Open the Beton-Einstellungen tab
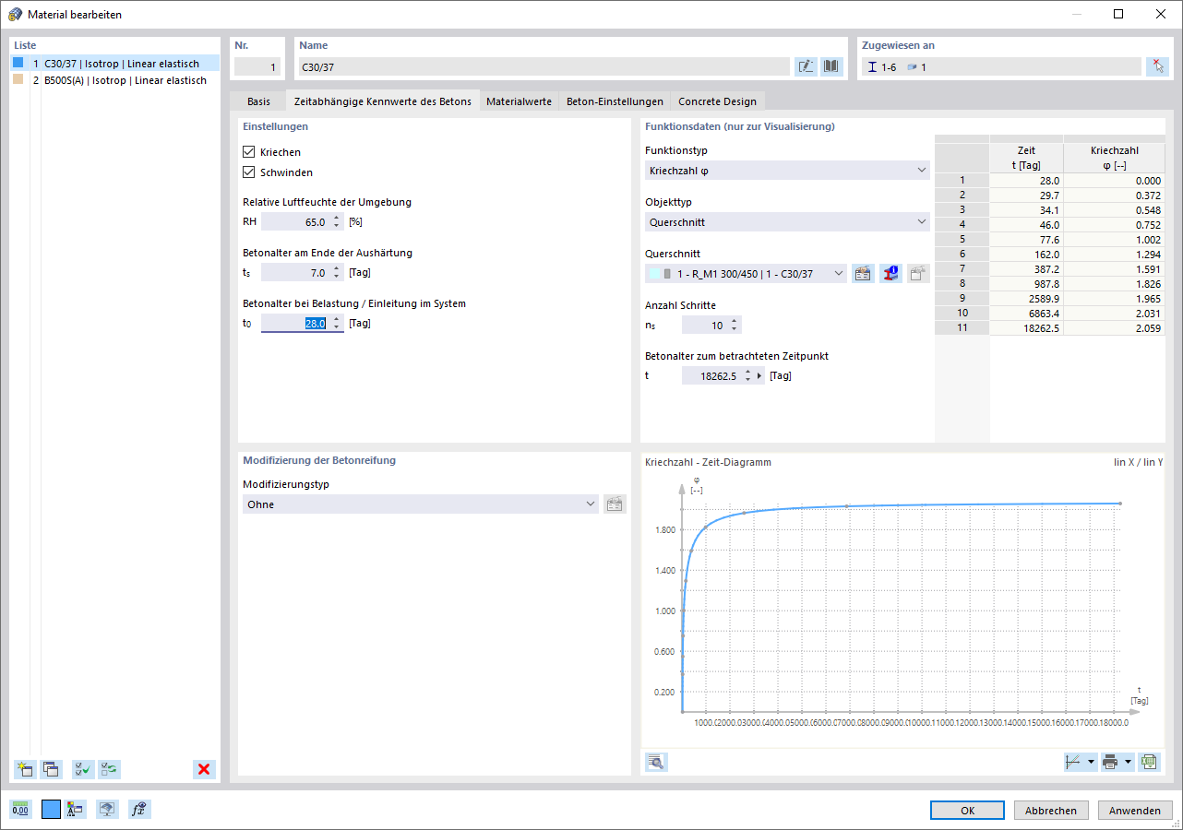This screenshot has height=830, width=1183. coord(614,101)
